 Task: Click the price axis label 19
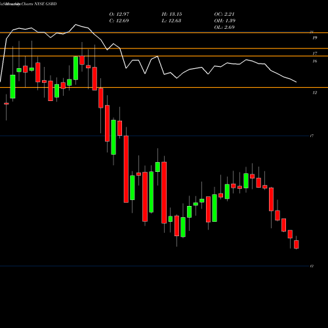(315, 38)
